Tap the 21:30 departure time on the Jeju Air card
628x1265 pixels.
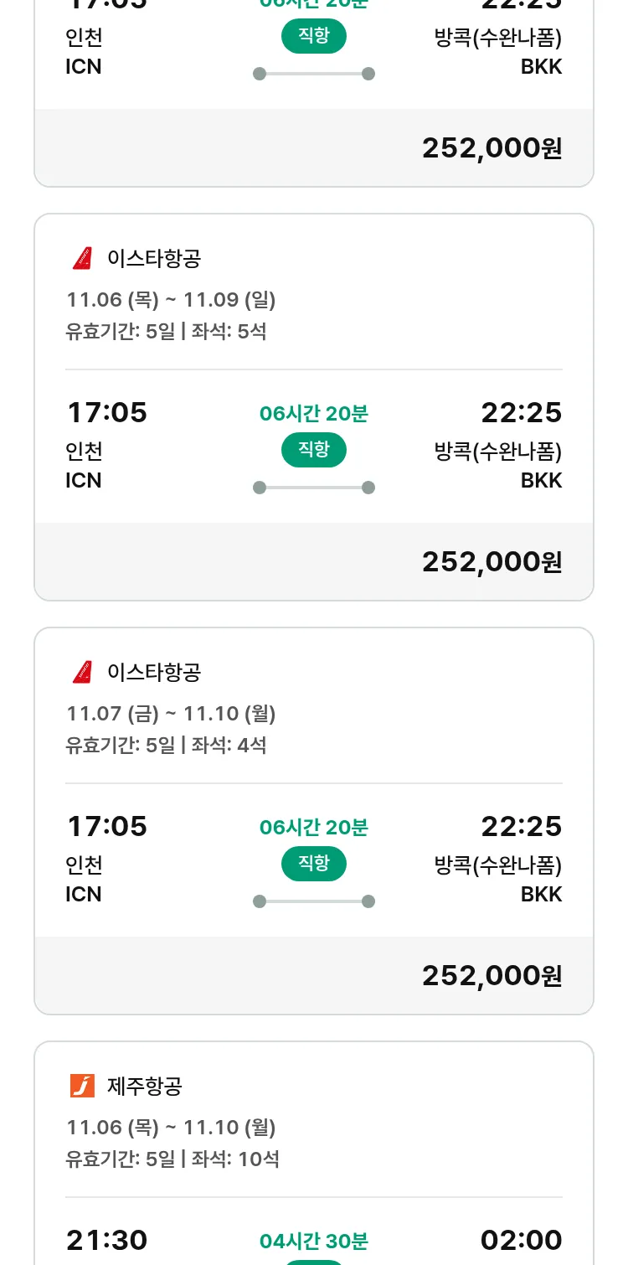click(107, 1241)
